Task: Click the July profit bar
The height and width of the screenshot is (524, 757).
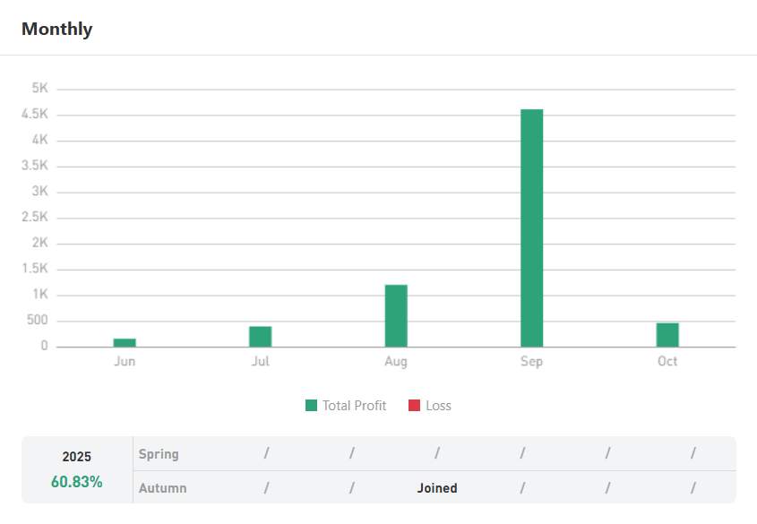Action: pos(260,336)
